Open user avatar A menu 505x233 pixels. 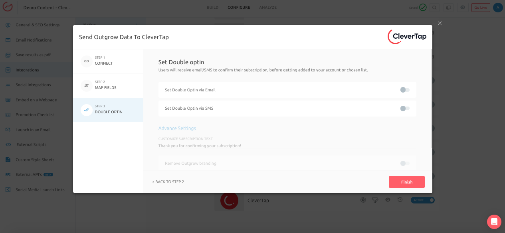point(497,7)
